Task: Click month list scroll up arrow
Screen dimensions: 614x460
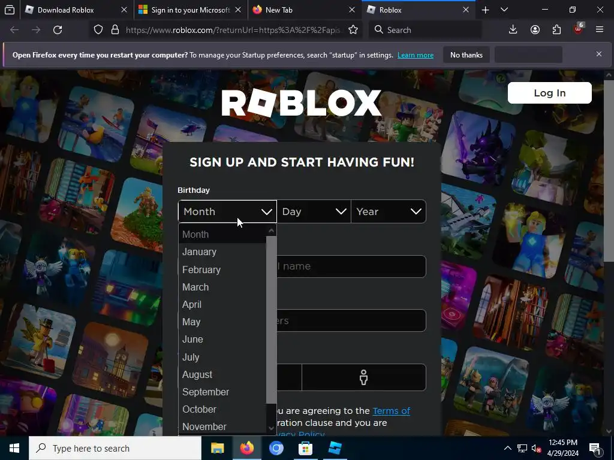Action: (271, 231)
